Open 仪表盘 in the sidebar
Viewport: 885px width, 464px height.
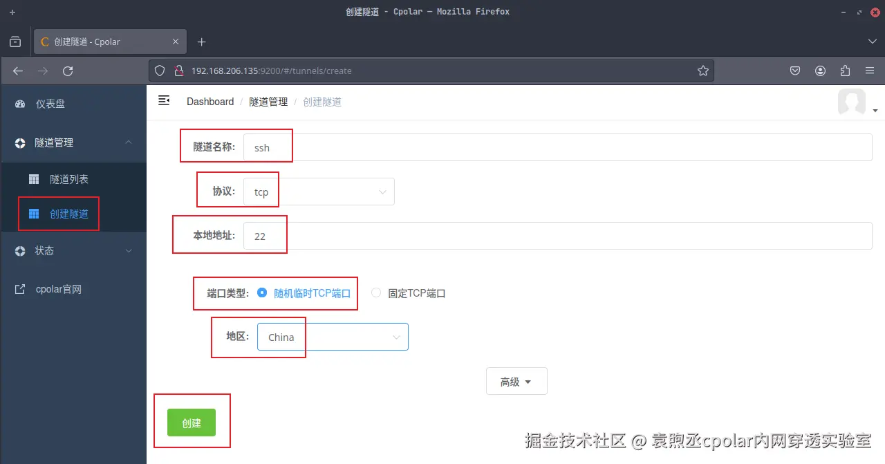click(x=73, y=104)
